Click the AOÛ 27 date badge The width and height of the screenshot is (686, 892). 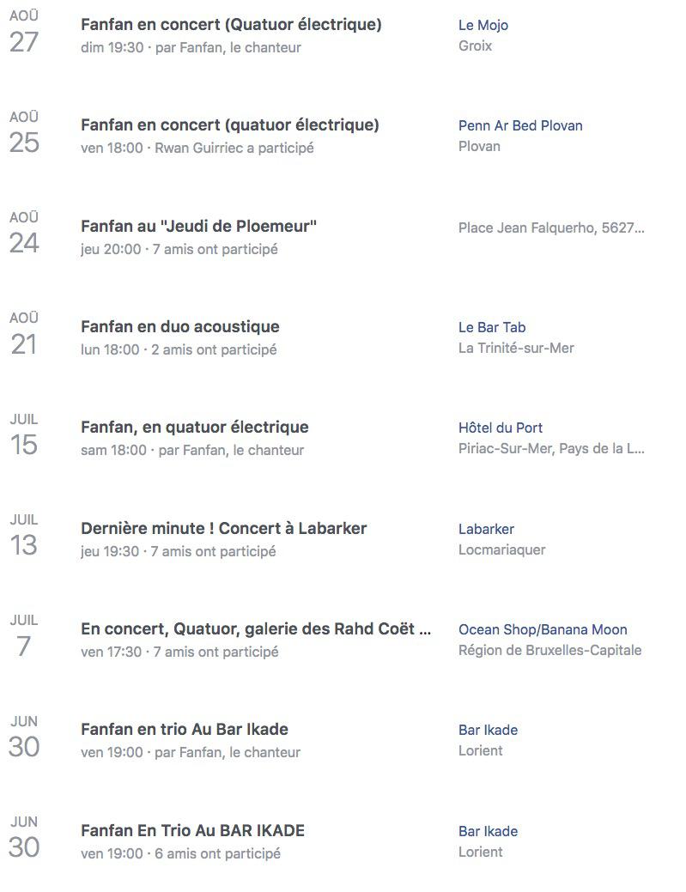(x=24, y=32)
